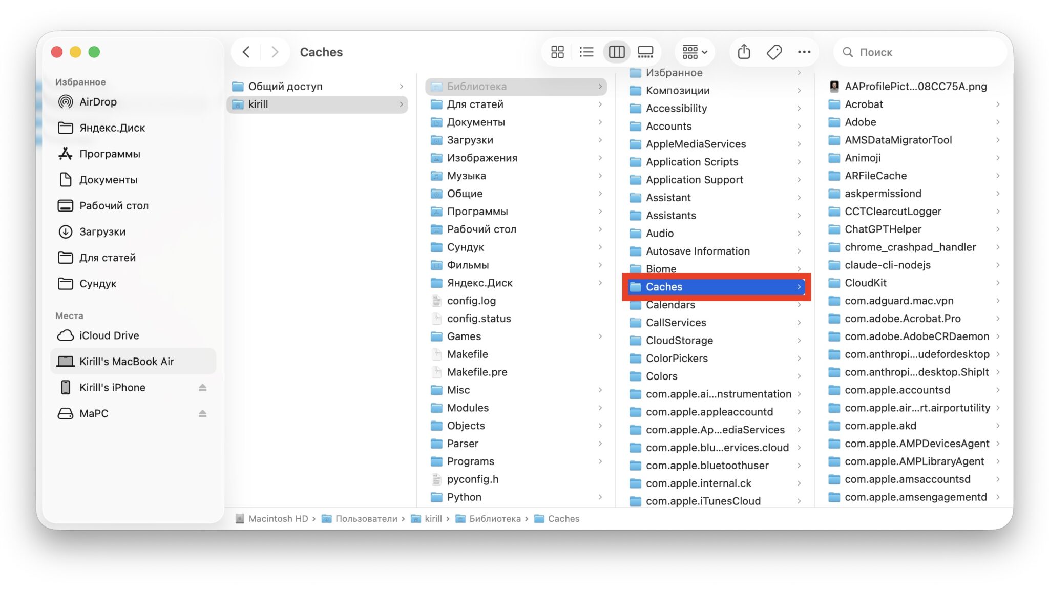Switch to list view
Screen dimensions: 1049x590
(586, 52)
